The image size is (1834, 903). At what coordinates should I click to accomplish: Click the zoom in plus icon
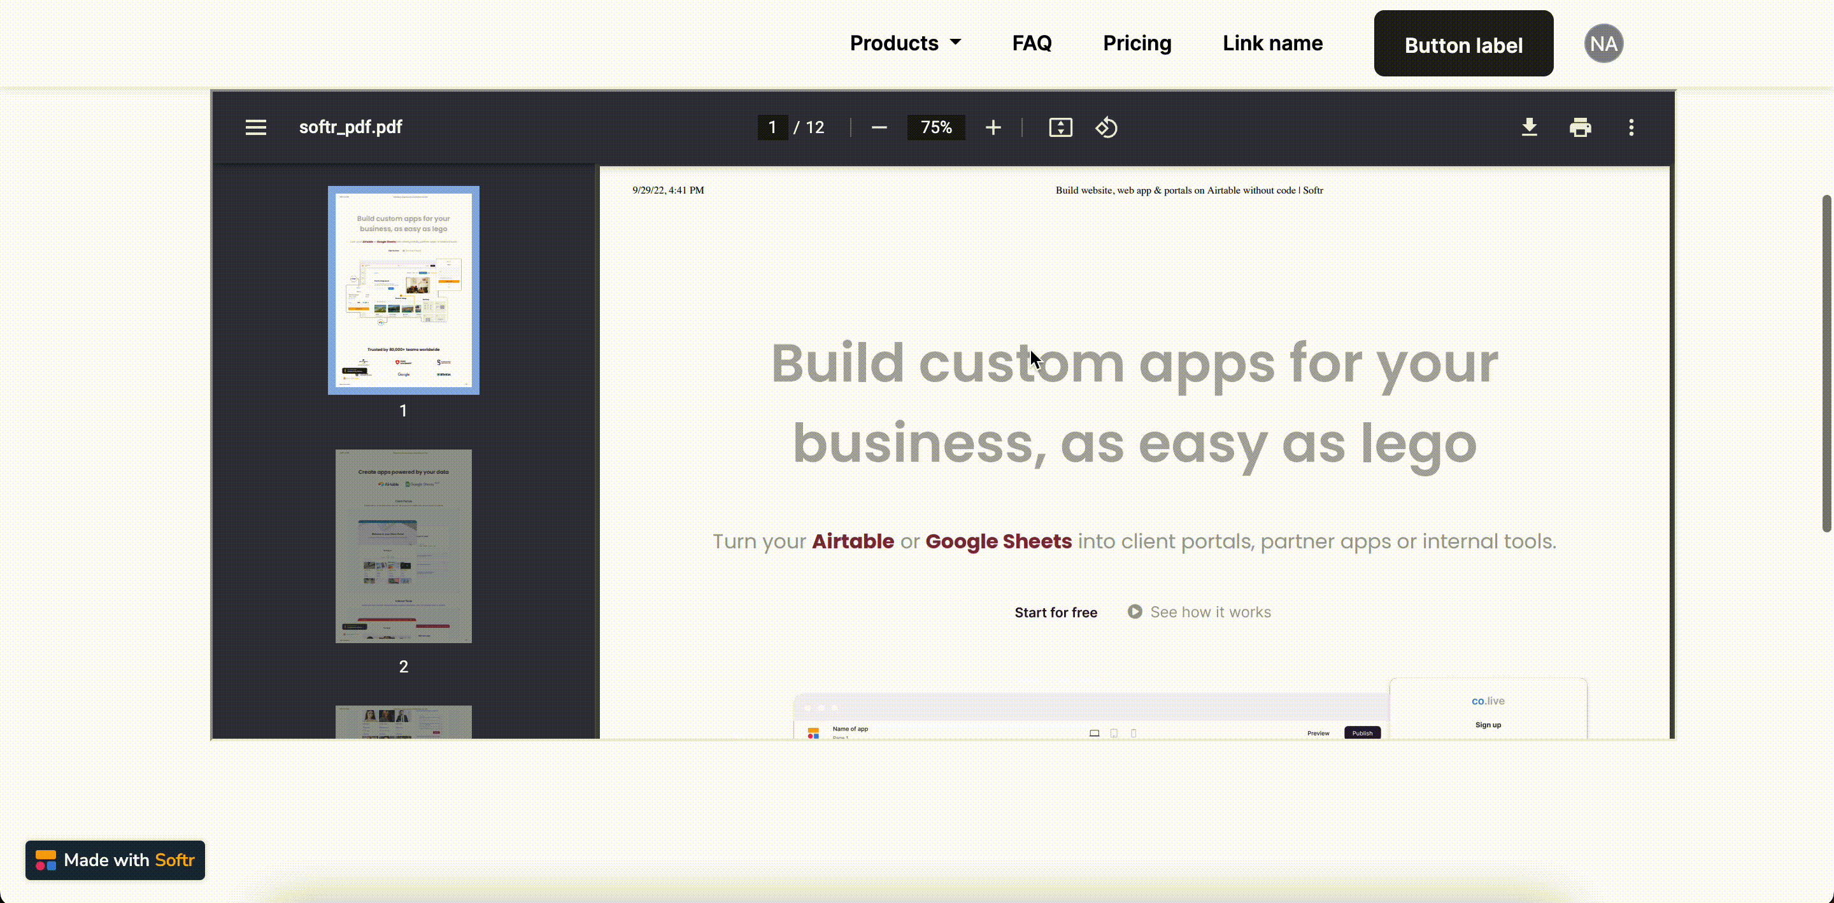click(x=993, y=127)
